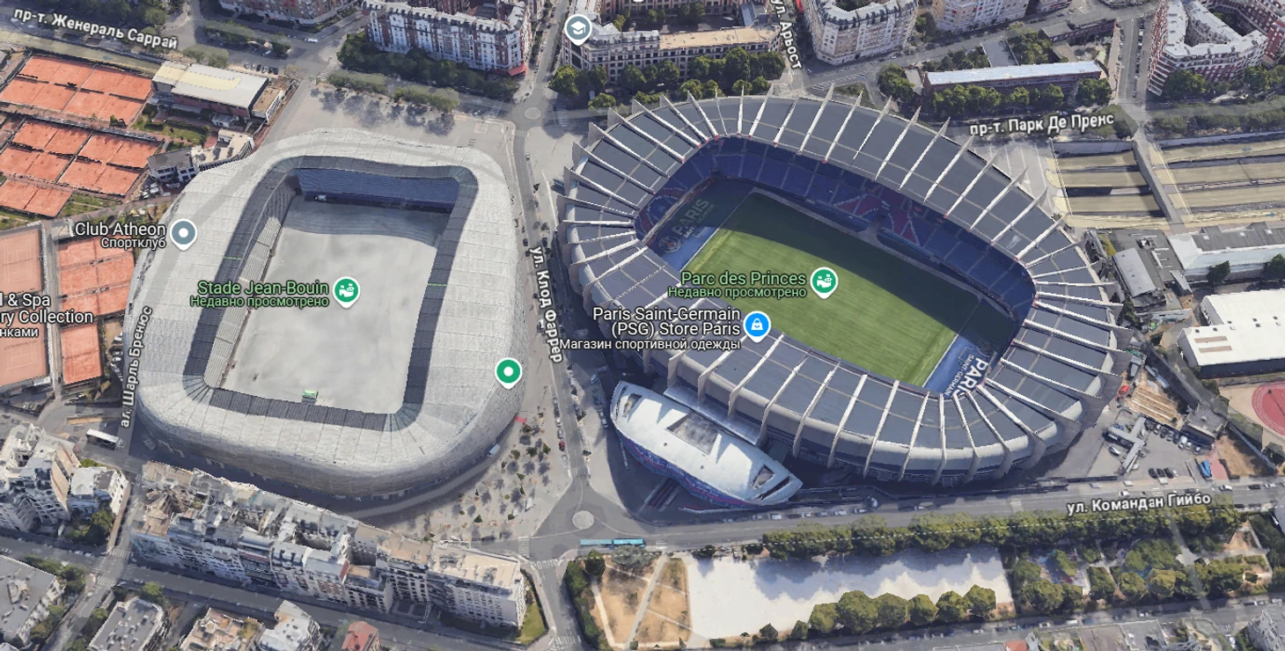The width and height of the screenshot is (1285, 651).
Task: Select the graduation cap school marker
Action: click(578, 29)
